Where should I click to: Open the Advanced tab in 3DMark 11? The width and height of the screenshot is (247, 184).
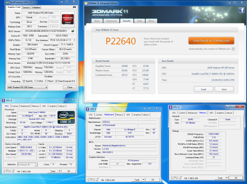pyautogui.click(x=112, y=21)
